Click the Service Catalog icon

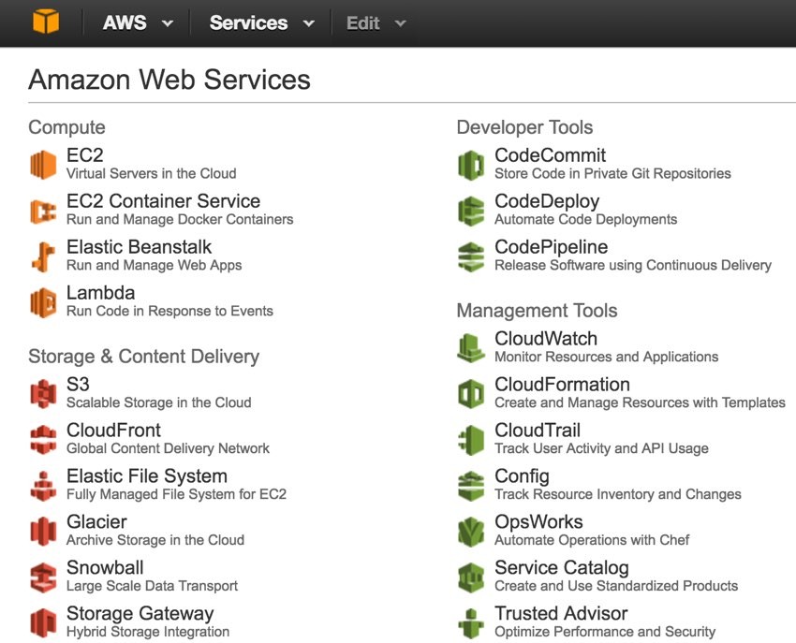click(471, 577)
